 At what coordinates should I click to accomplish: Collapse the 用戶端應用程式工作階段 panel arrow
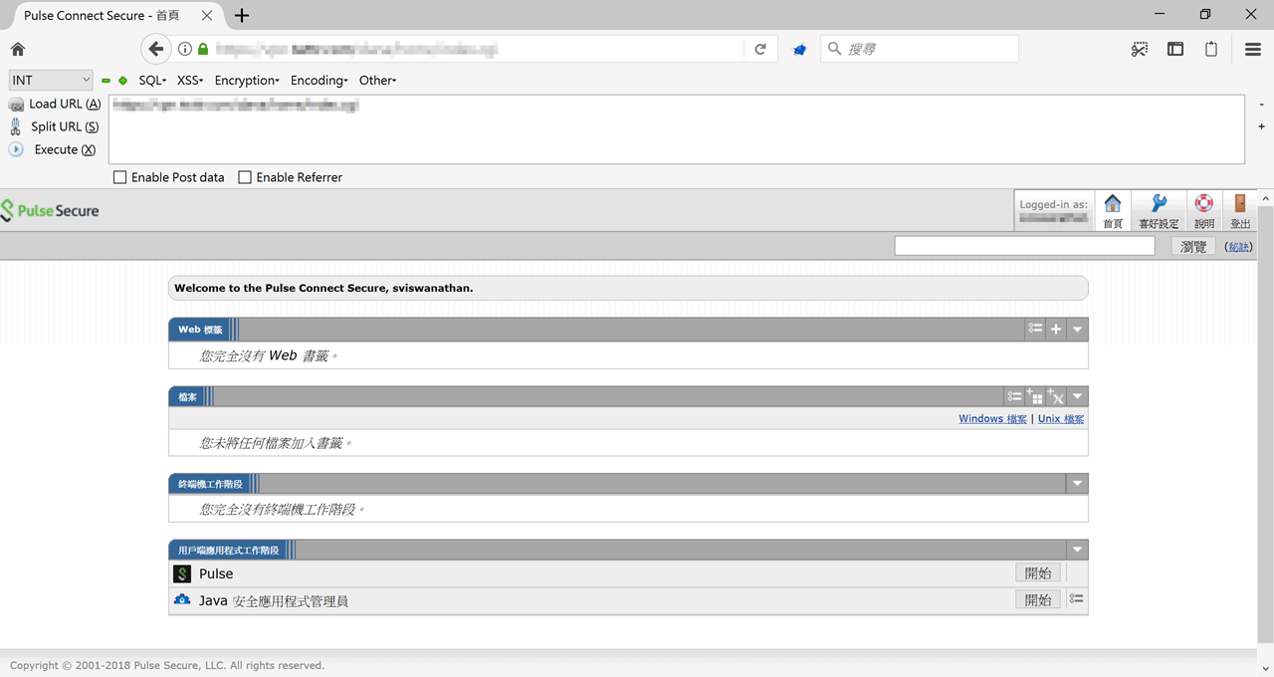pyautogui.click(x=1077, y=550)
